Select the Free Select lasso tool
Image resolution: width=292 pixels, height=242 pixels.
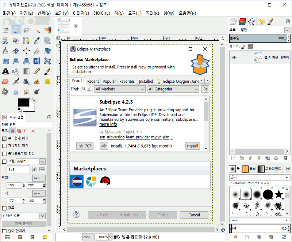coord(26,30)
